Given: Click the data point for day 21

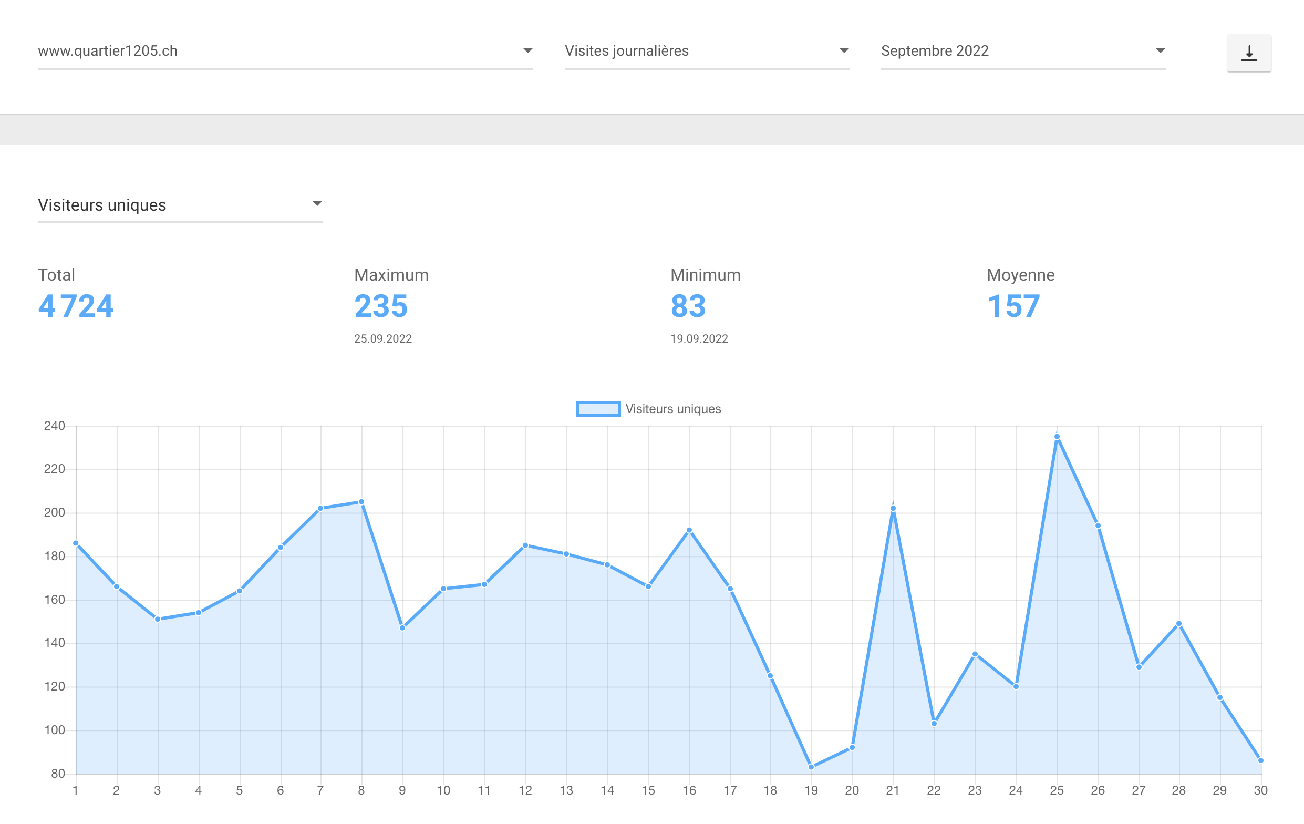Looking at the screenshot, I should [893, 508].
